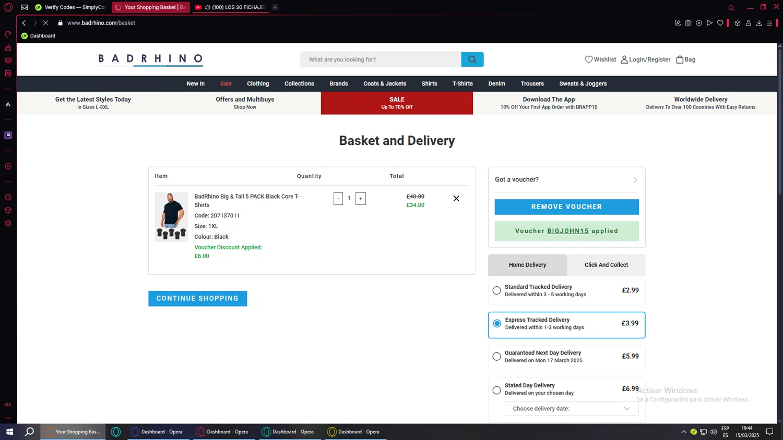Click the CONTINUE SHOPPING button
Viewport: 783px width, 440px height.
pyautogui.click(x=197, y=299)
